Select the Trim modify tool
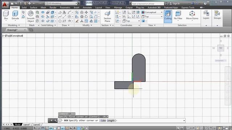The width and height of the screenshot is (232, 130). coord(96,12)
